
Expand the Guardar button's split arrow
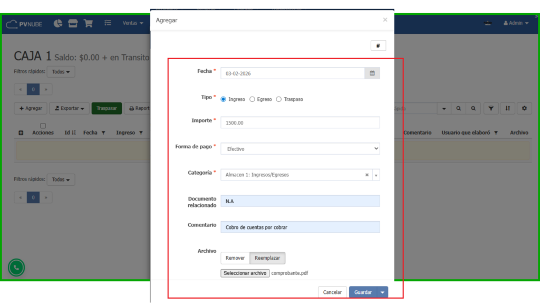coord(382,292)
